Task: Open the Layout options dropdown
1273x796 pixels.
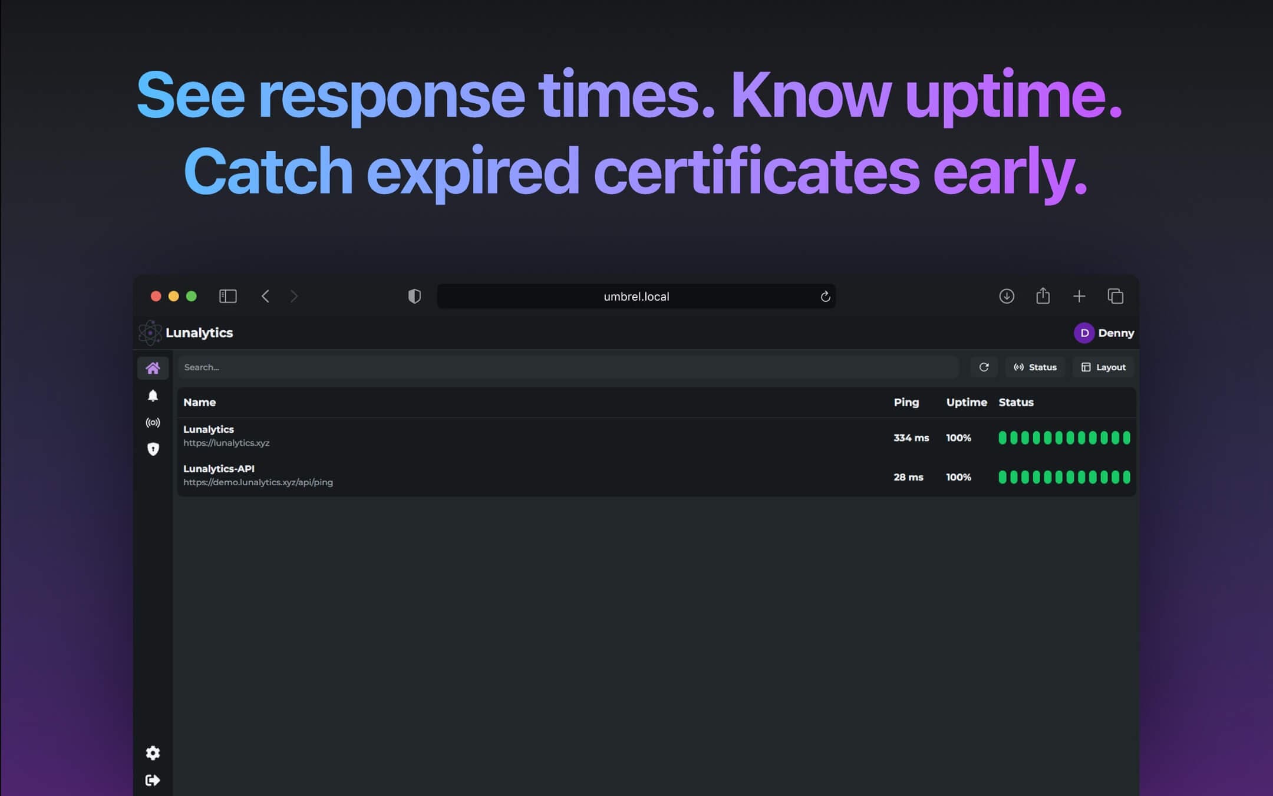Action: tap(1103, 367)
